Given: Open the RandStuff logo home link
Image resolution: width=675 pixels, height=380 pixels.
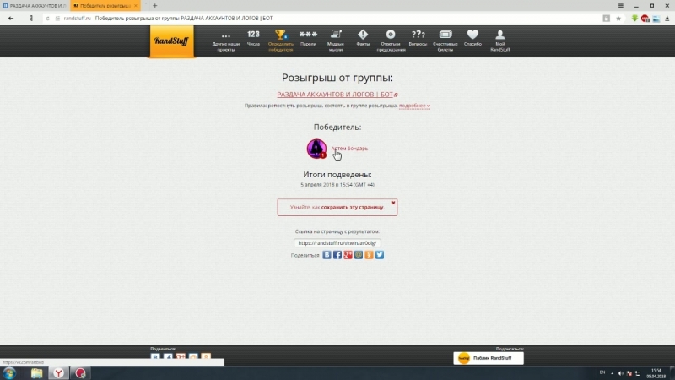Looking at the screenshot, I should coord(172,41).
